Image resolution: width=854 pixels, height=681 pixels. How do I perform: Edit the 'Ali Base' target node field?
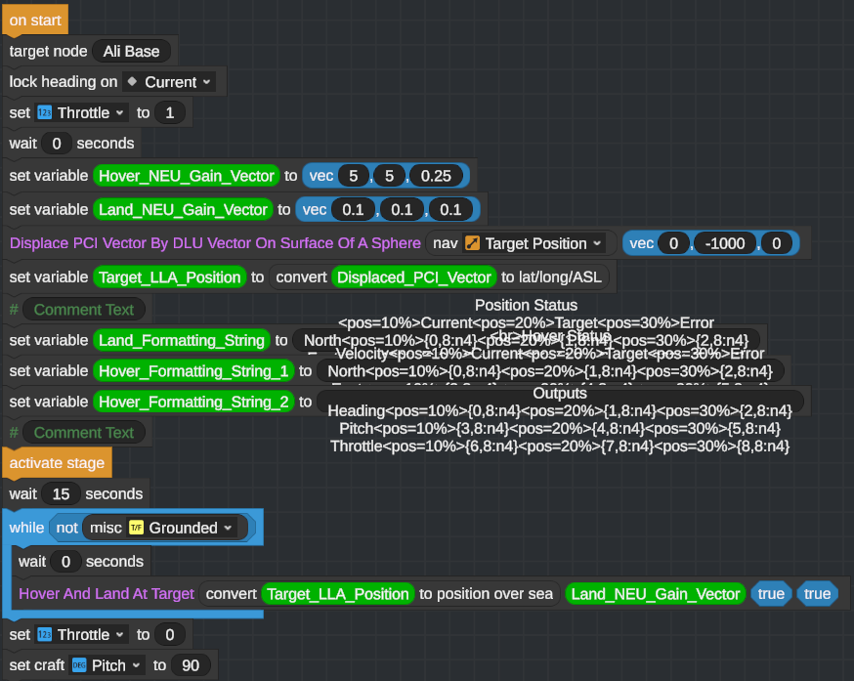point(131,51)
